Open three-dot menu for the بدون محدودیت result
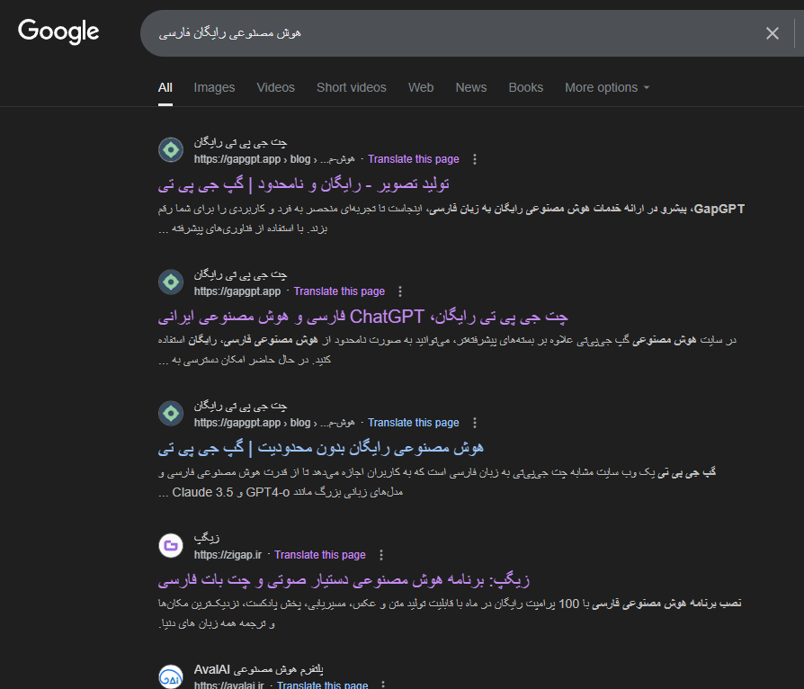The height and width of the screenshot is (689, 804). [475, 423]
